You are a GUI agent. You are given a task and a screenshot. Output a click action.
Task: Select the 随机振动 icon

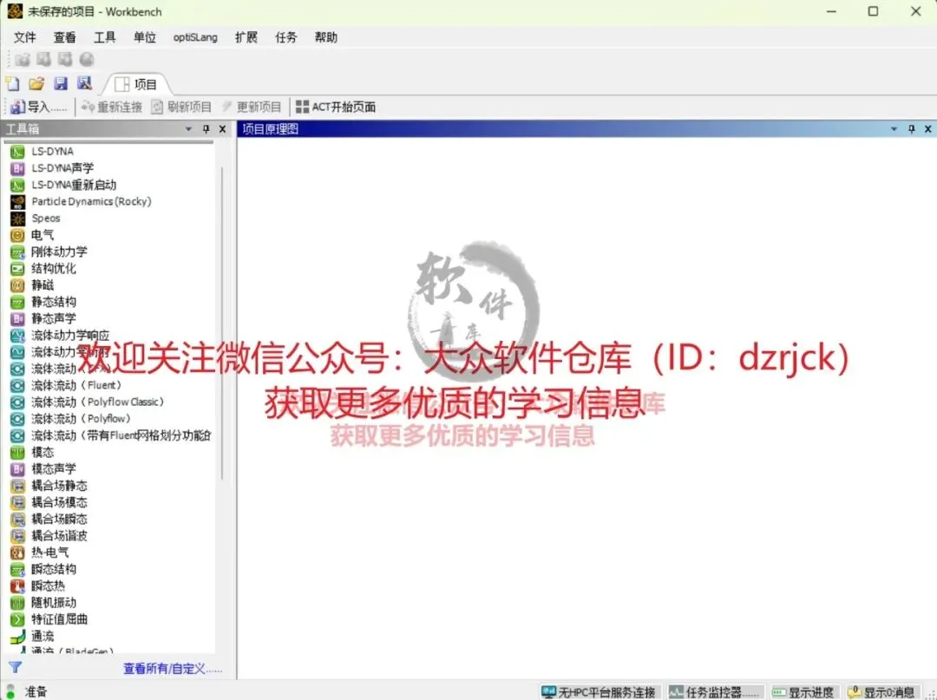click(x=17, y=603)
